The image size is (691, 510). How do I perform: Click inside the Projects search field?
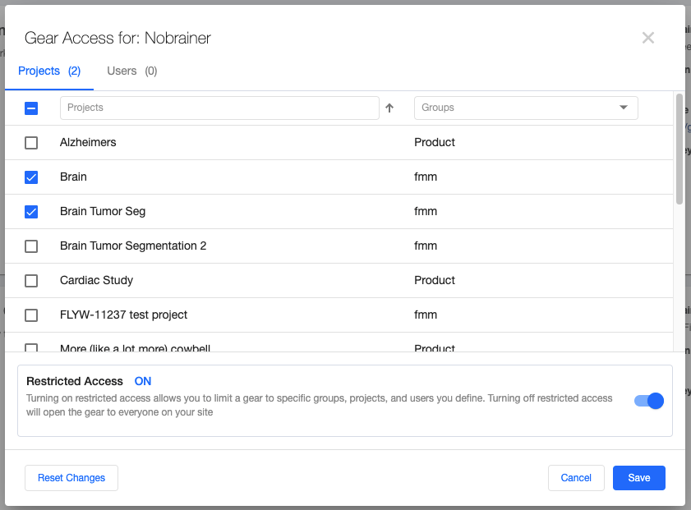[219, 108]
